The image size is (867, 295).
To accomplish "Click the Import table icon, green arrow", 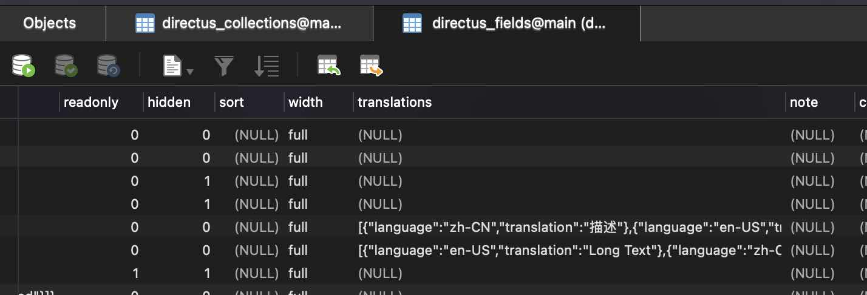I will pyautogui.click(x=328, y=66).
